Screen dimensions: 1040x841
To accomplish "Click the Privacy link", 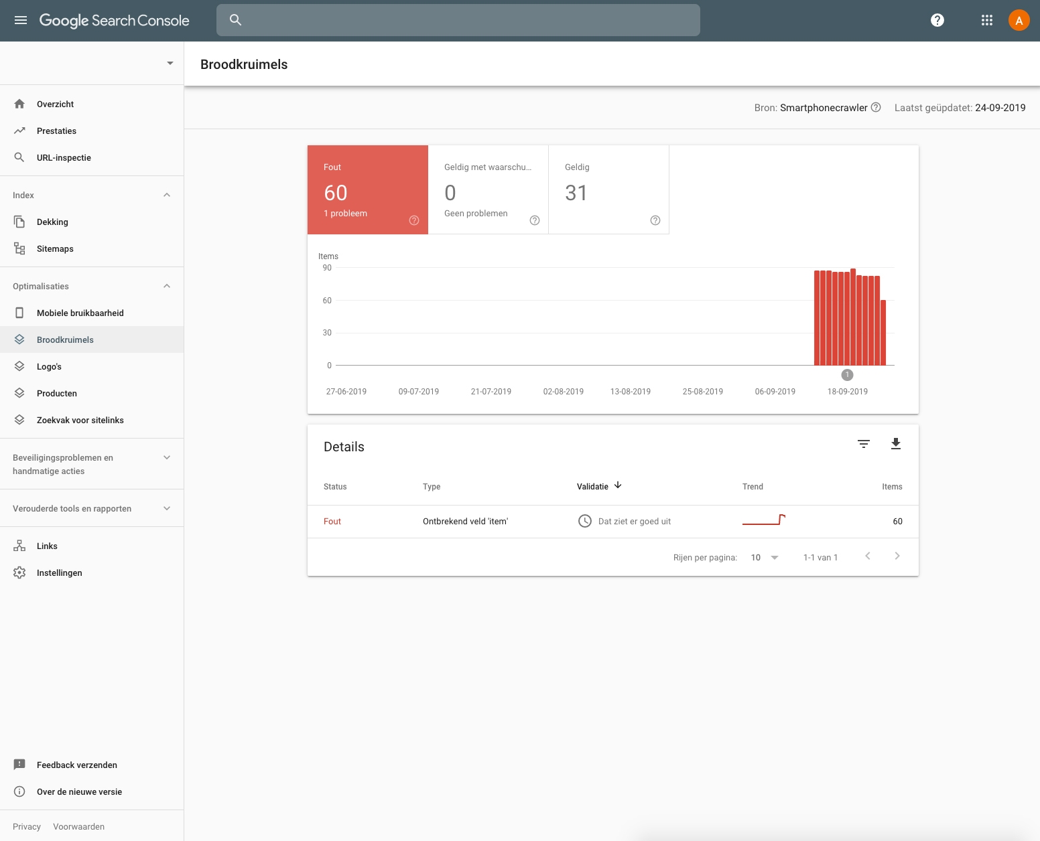I will tap(27, 826).
